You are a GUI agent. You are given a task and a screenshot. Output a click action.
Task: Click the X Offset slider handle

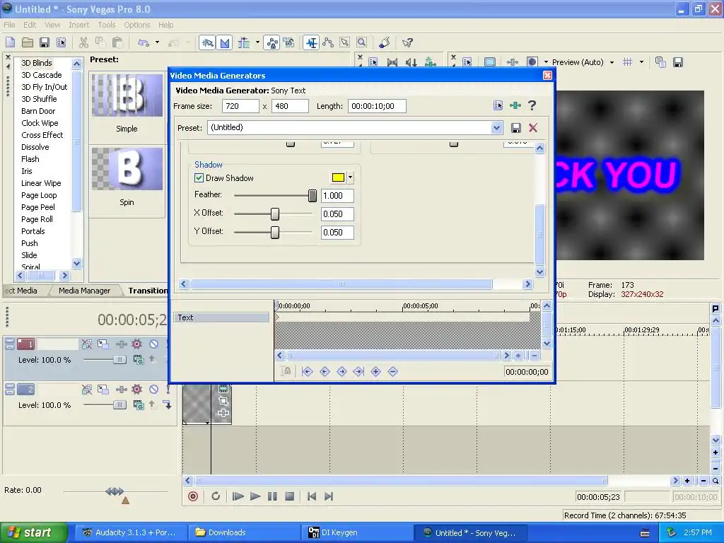point(275,214)
